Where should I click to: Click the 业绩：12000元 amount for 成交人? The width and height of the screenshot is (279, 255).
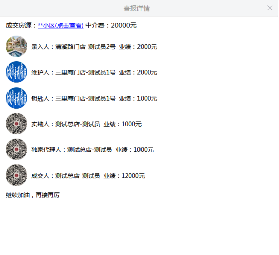124,176
